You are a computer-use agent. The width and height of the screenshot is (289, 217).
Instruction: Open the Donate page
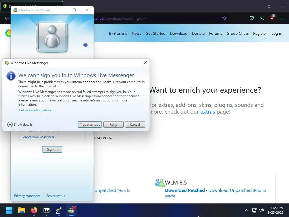pos(198,33)
